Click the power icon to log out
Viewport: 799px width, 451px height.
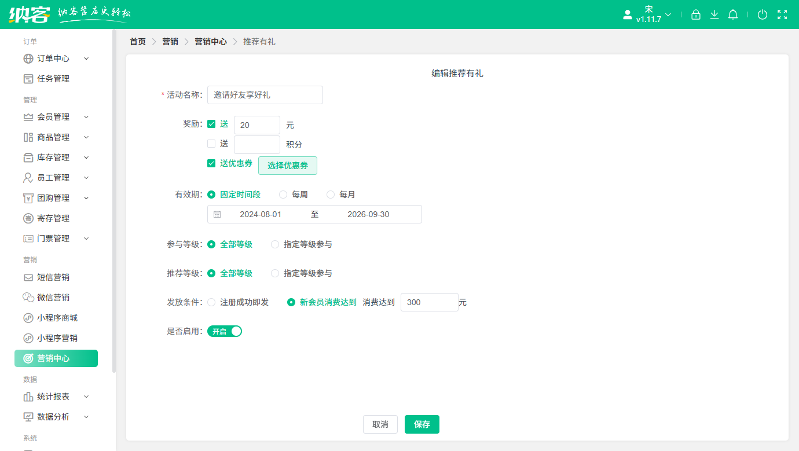tap(763, 14)
